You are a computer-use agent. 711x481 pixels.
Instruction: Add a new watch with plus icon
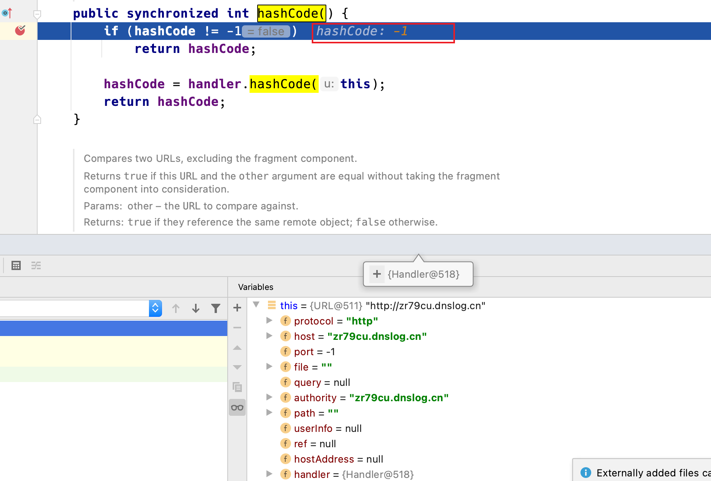[237, 308]
